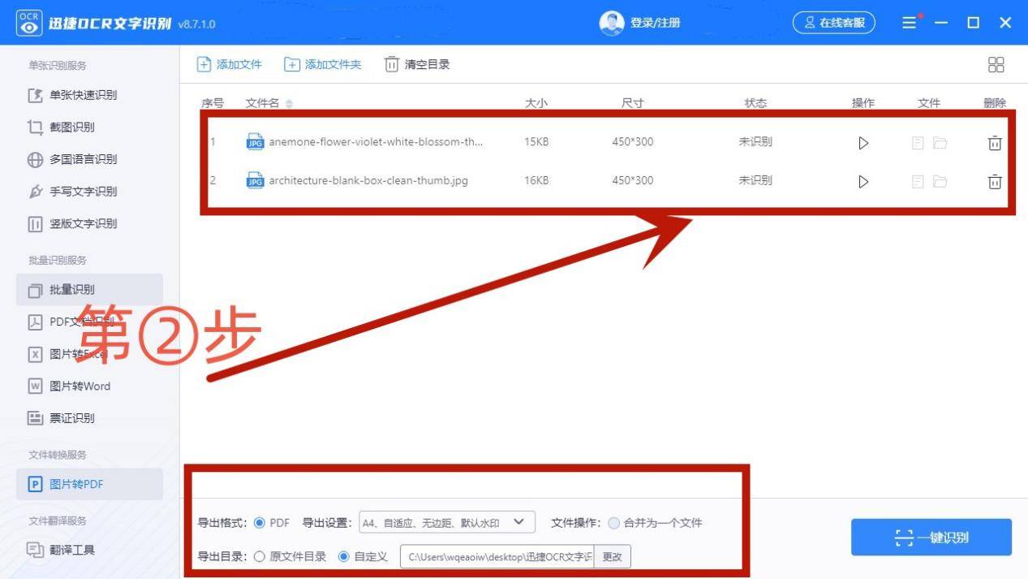Start recognition for anemone-flower image using play icon

862,142
